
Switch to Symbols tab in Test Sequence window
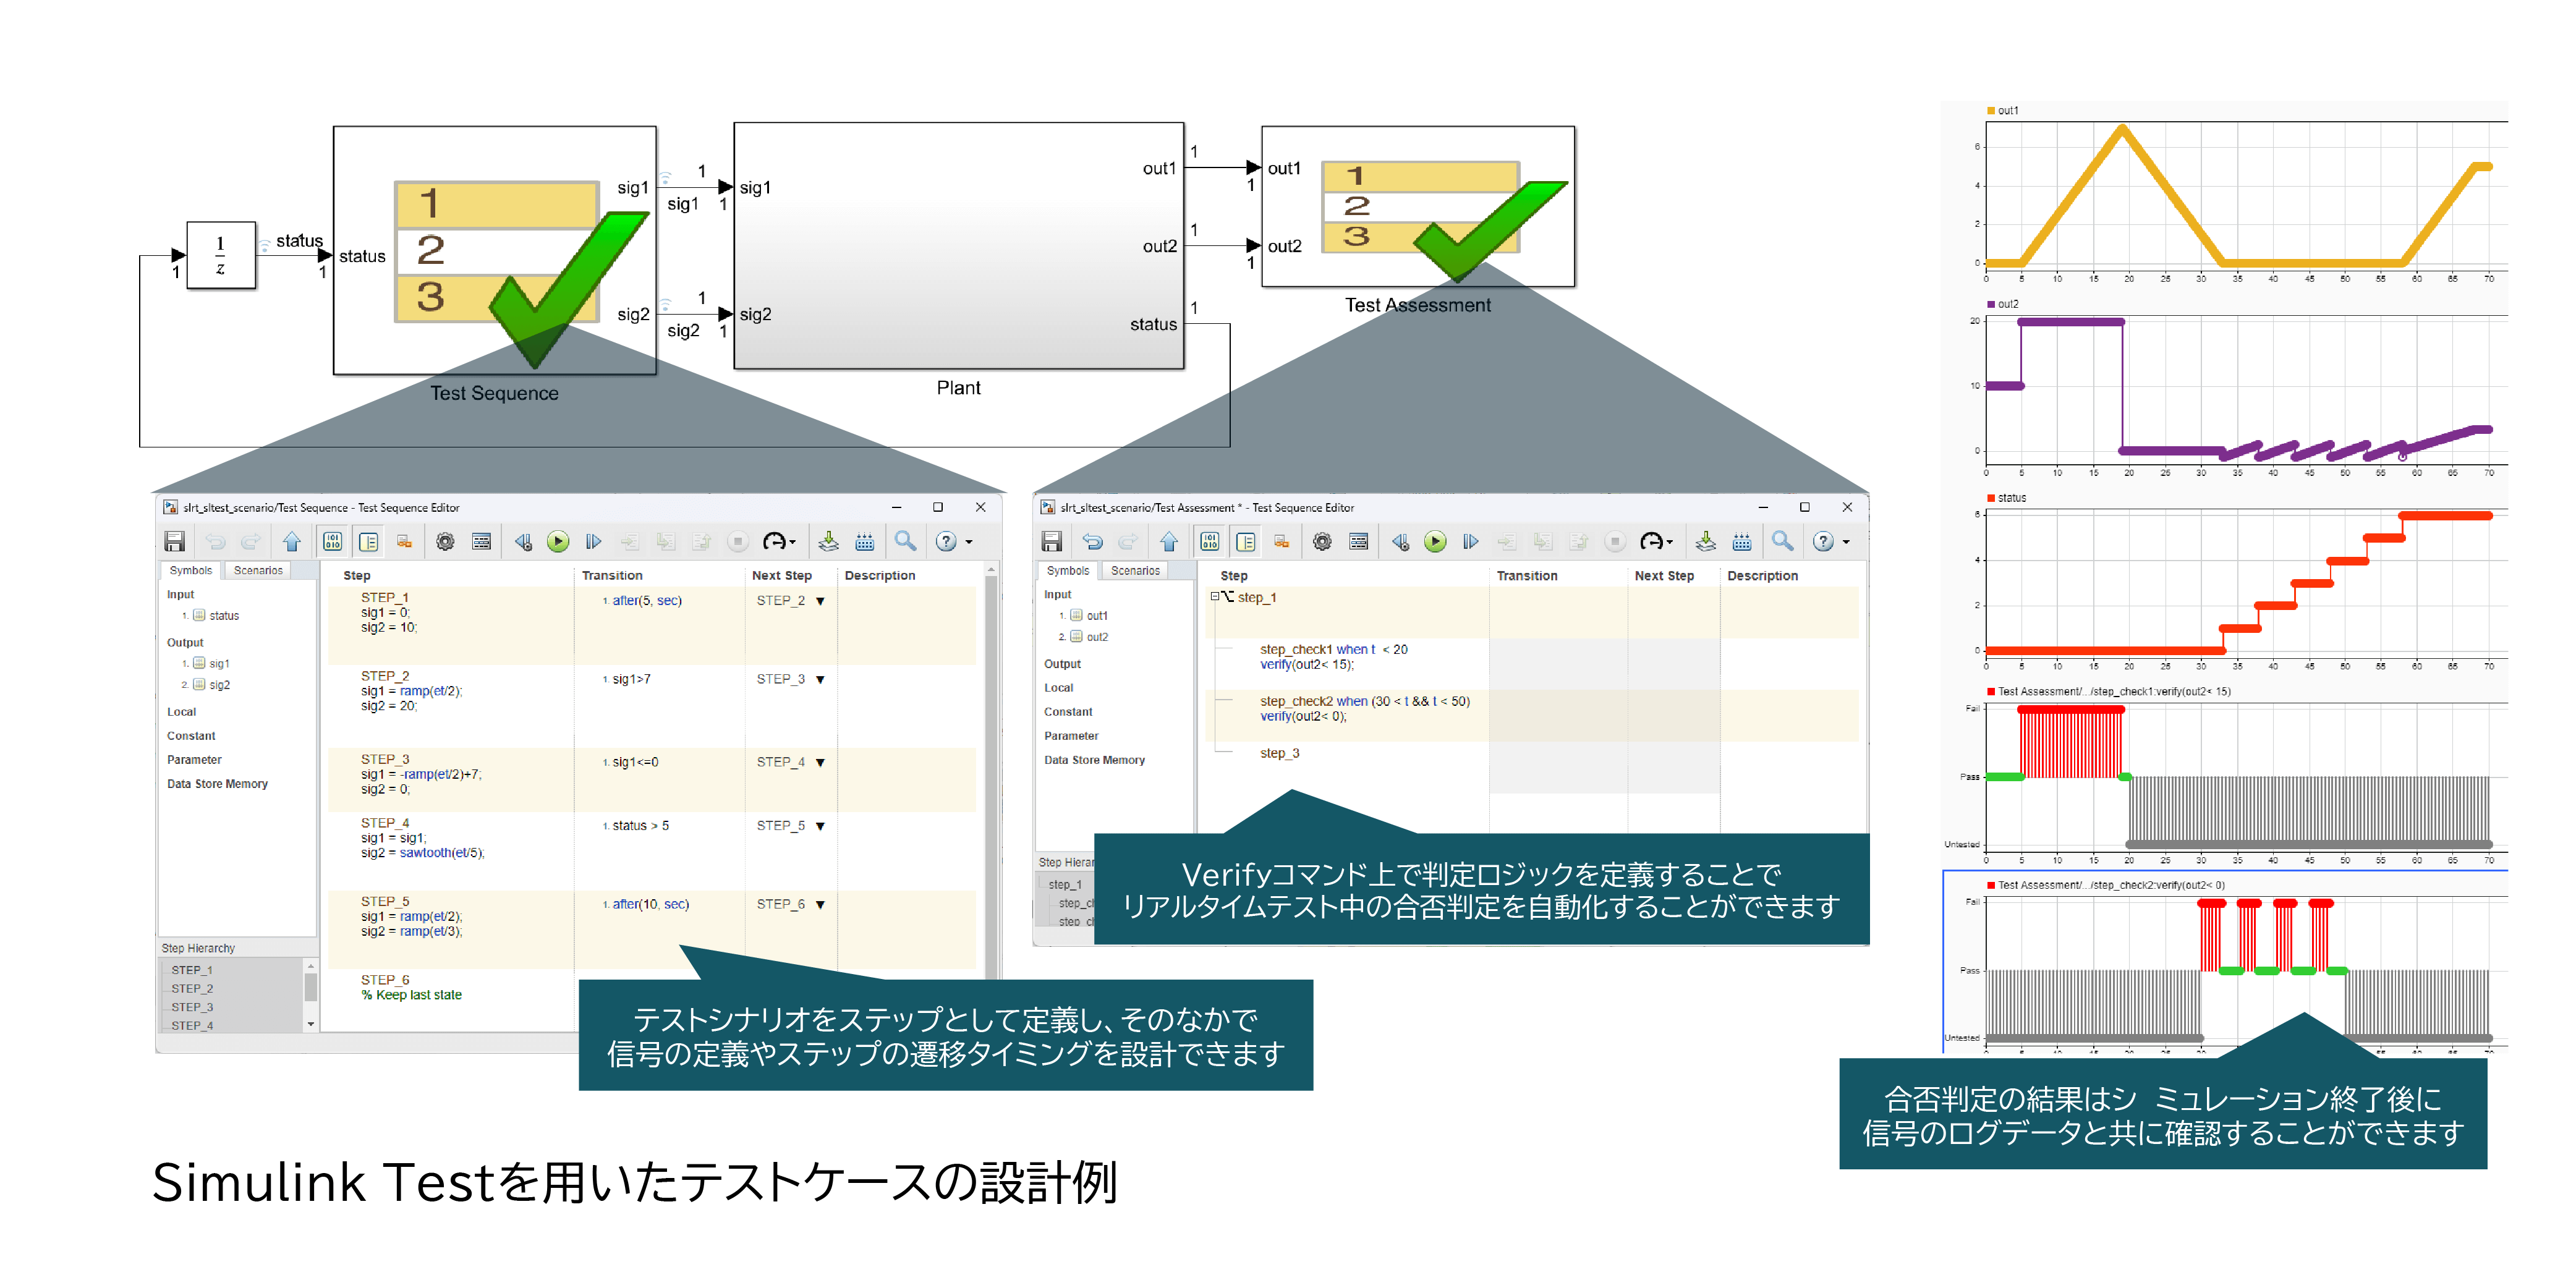point(190,570)
